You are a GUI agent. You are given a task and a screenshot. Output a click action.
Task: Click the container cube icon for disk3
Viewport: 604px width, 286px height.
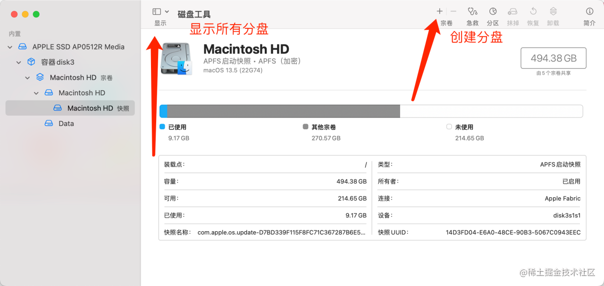pyautogui.click(x=31, y=62)
